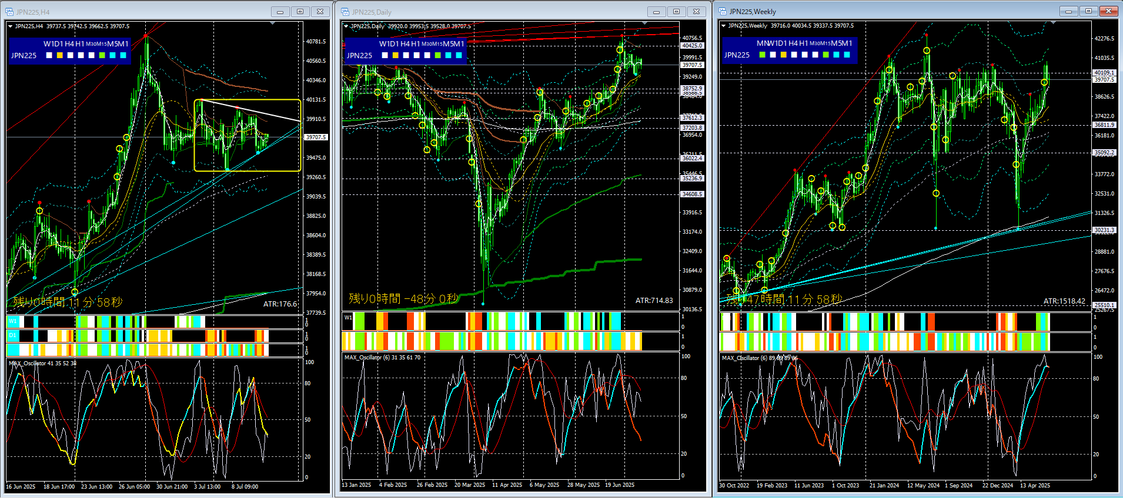Select the H4 status square in the Weekly chart panel

coord(794,55)
